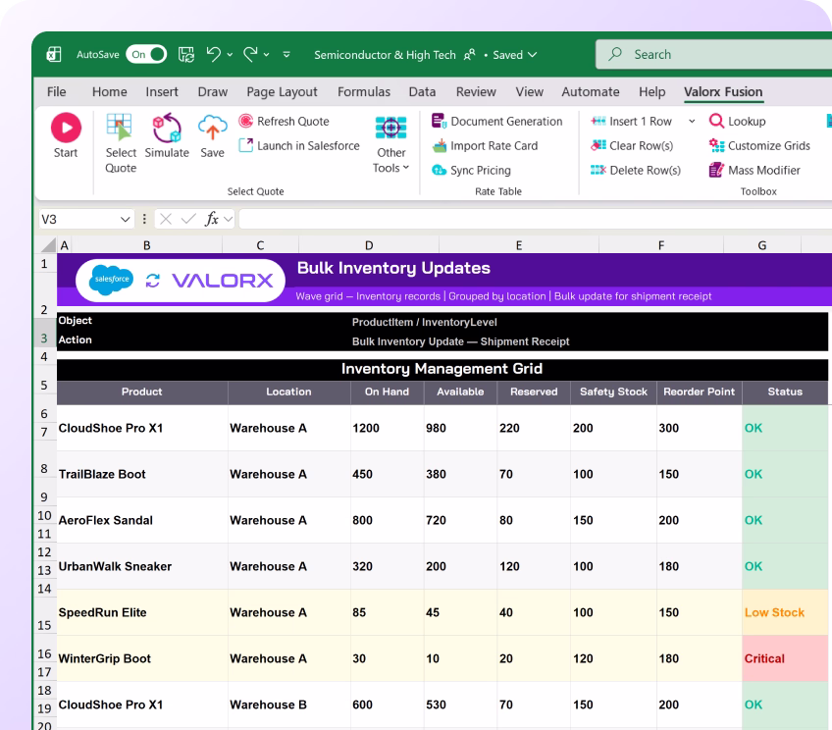Image resolution: width=832 pixels, height=730 pixels.
Task: Click the ProductItem / InventoryLevel cell
Action: 425,322
